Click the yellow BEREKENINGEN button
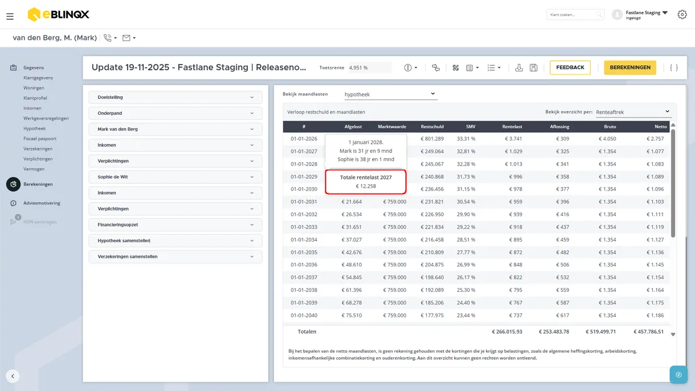695x391 pixels. click(x=630, y=68)
